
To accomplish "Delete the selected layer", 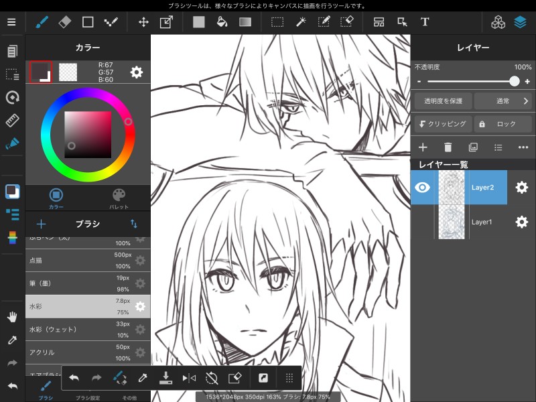I will [448, 147].
